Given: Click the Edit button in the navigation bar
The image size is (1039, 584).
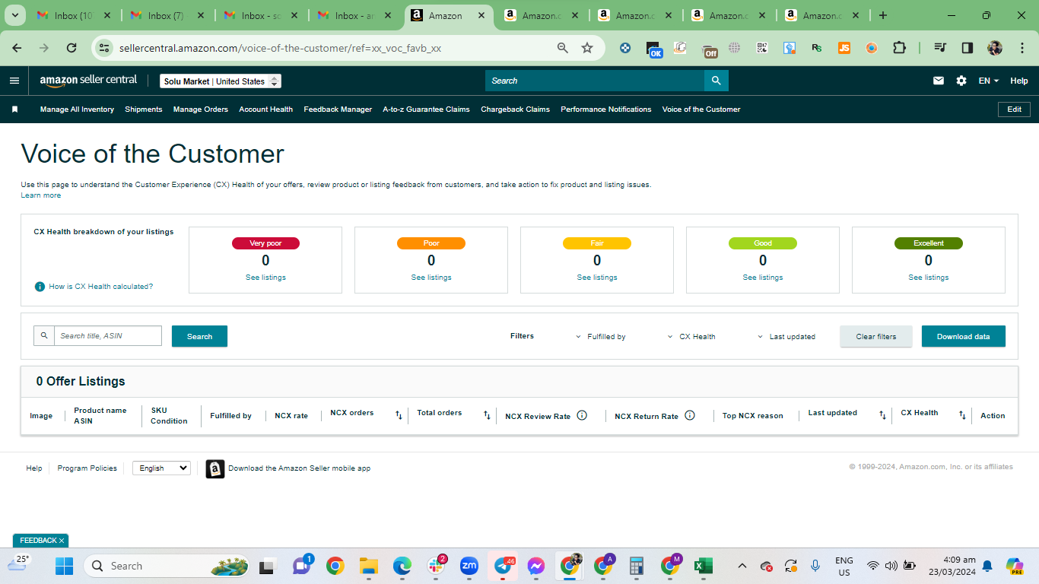Looking at the screenshot, I should click(x=1014, y=109).
